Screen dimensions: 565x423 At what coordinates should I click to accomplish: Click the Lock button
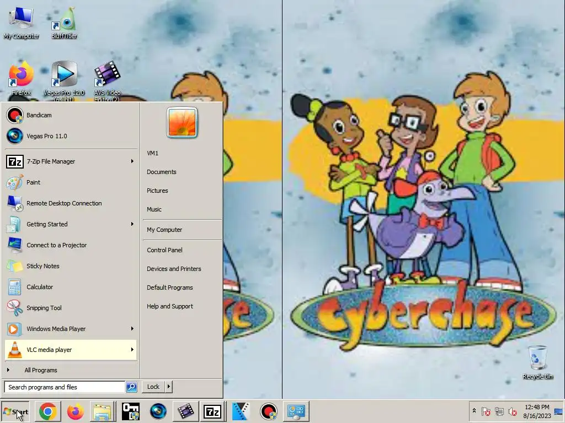pos(153,387)
